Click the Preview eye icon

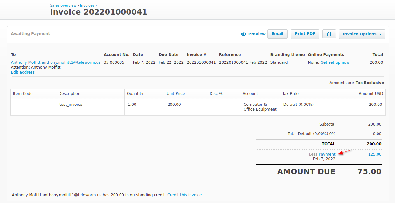pos(244,34)
